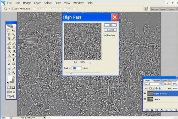Select the Brush tool

(x=14, y=43)
